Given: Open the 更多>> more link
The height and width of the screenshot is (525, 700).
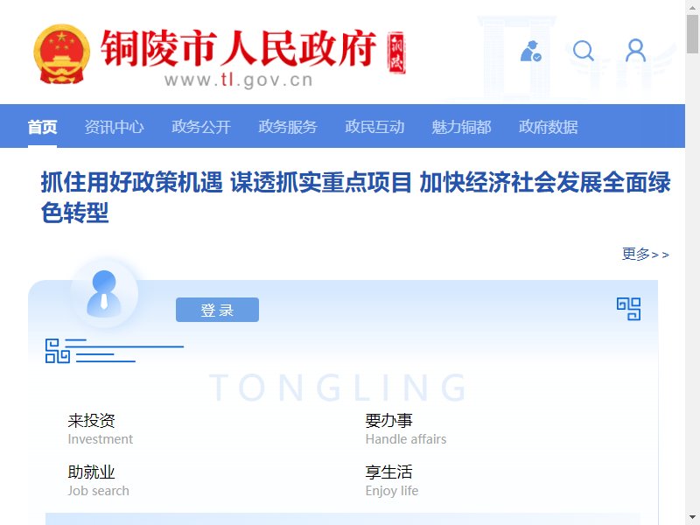Looking at the screenshot, I should pos(646,254).
